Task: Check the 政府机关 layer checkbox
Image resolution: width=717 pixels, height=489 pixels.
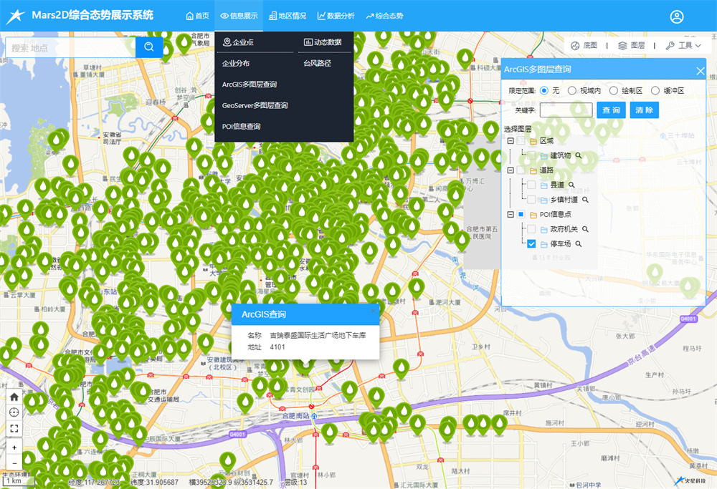Action: 531,229
